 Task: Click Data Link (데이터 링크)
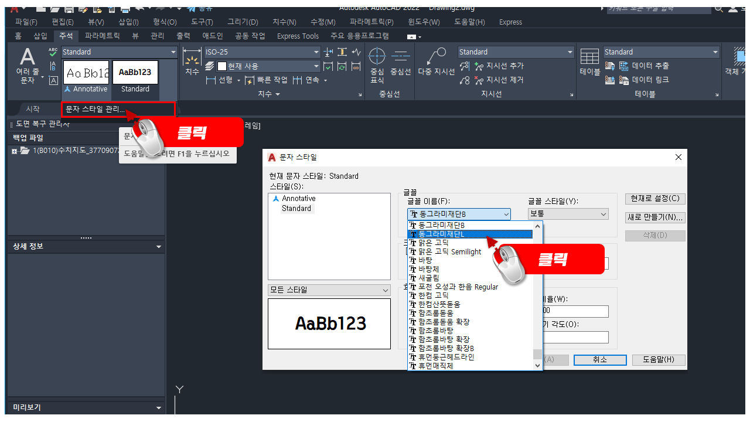(643, 80)
